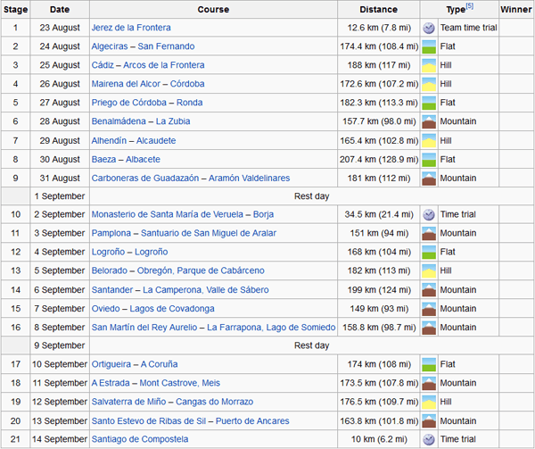
Task: Open the Albacete link
Action: [x=143, y=160]
